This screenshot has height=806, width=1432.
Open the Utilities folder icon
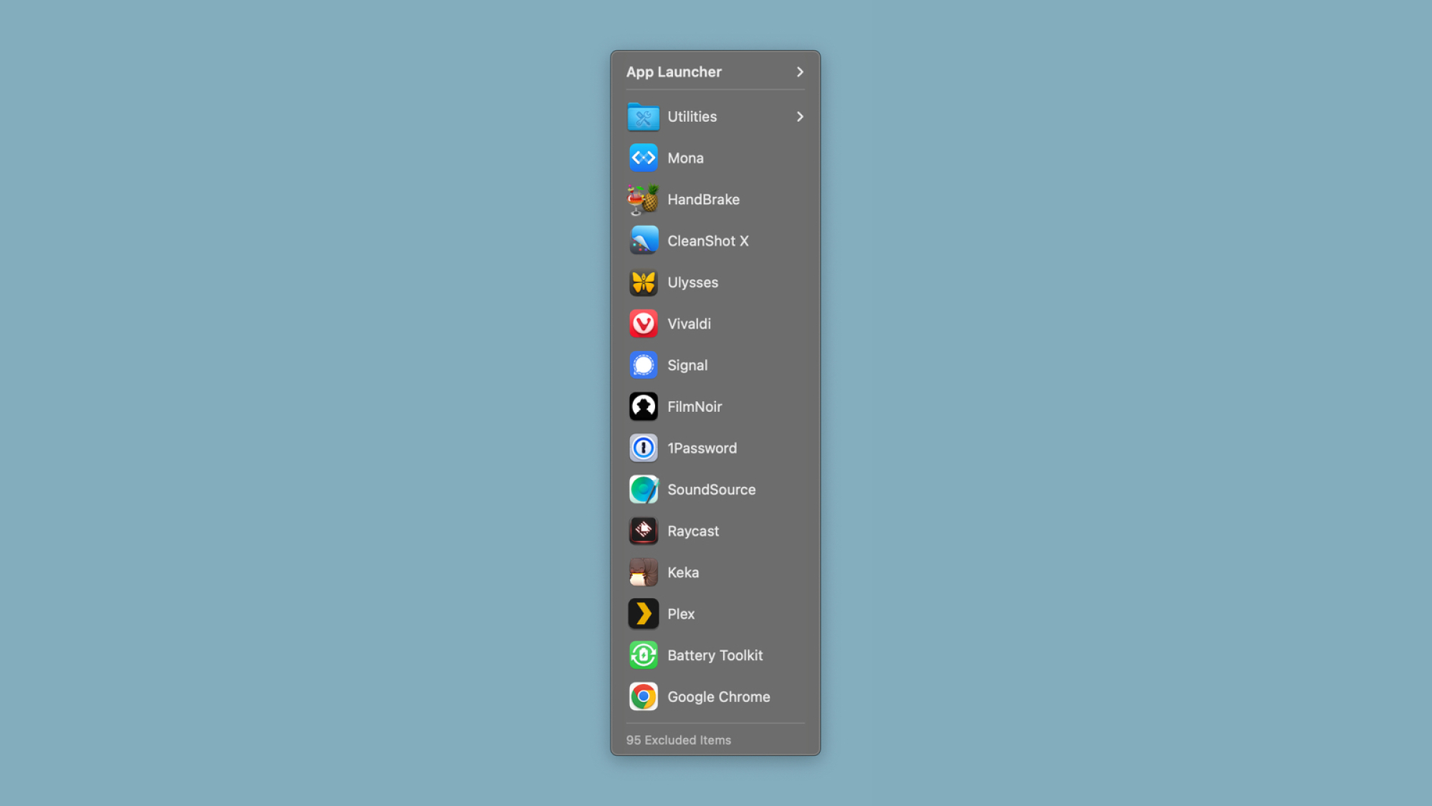643,117
